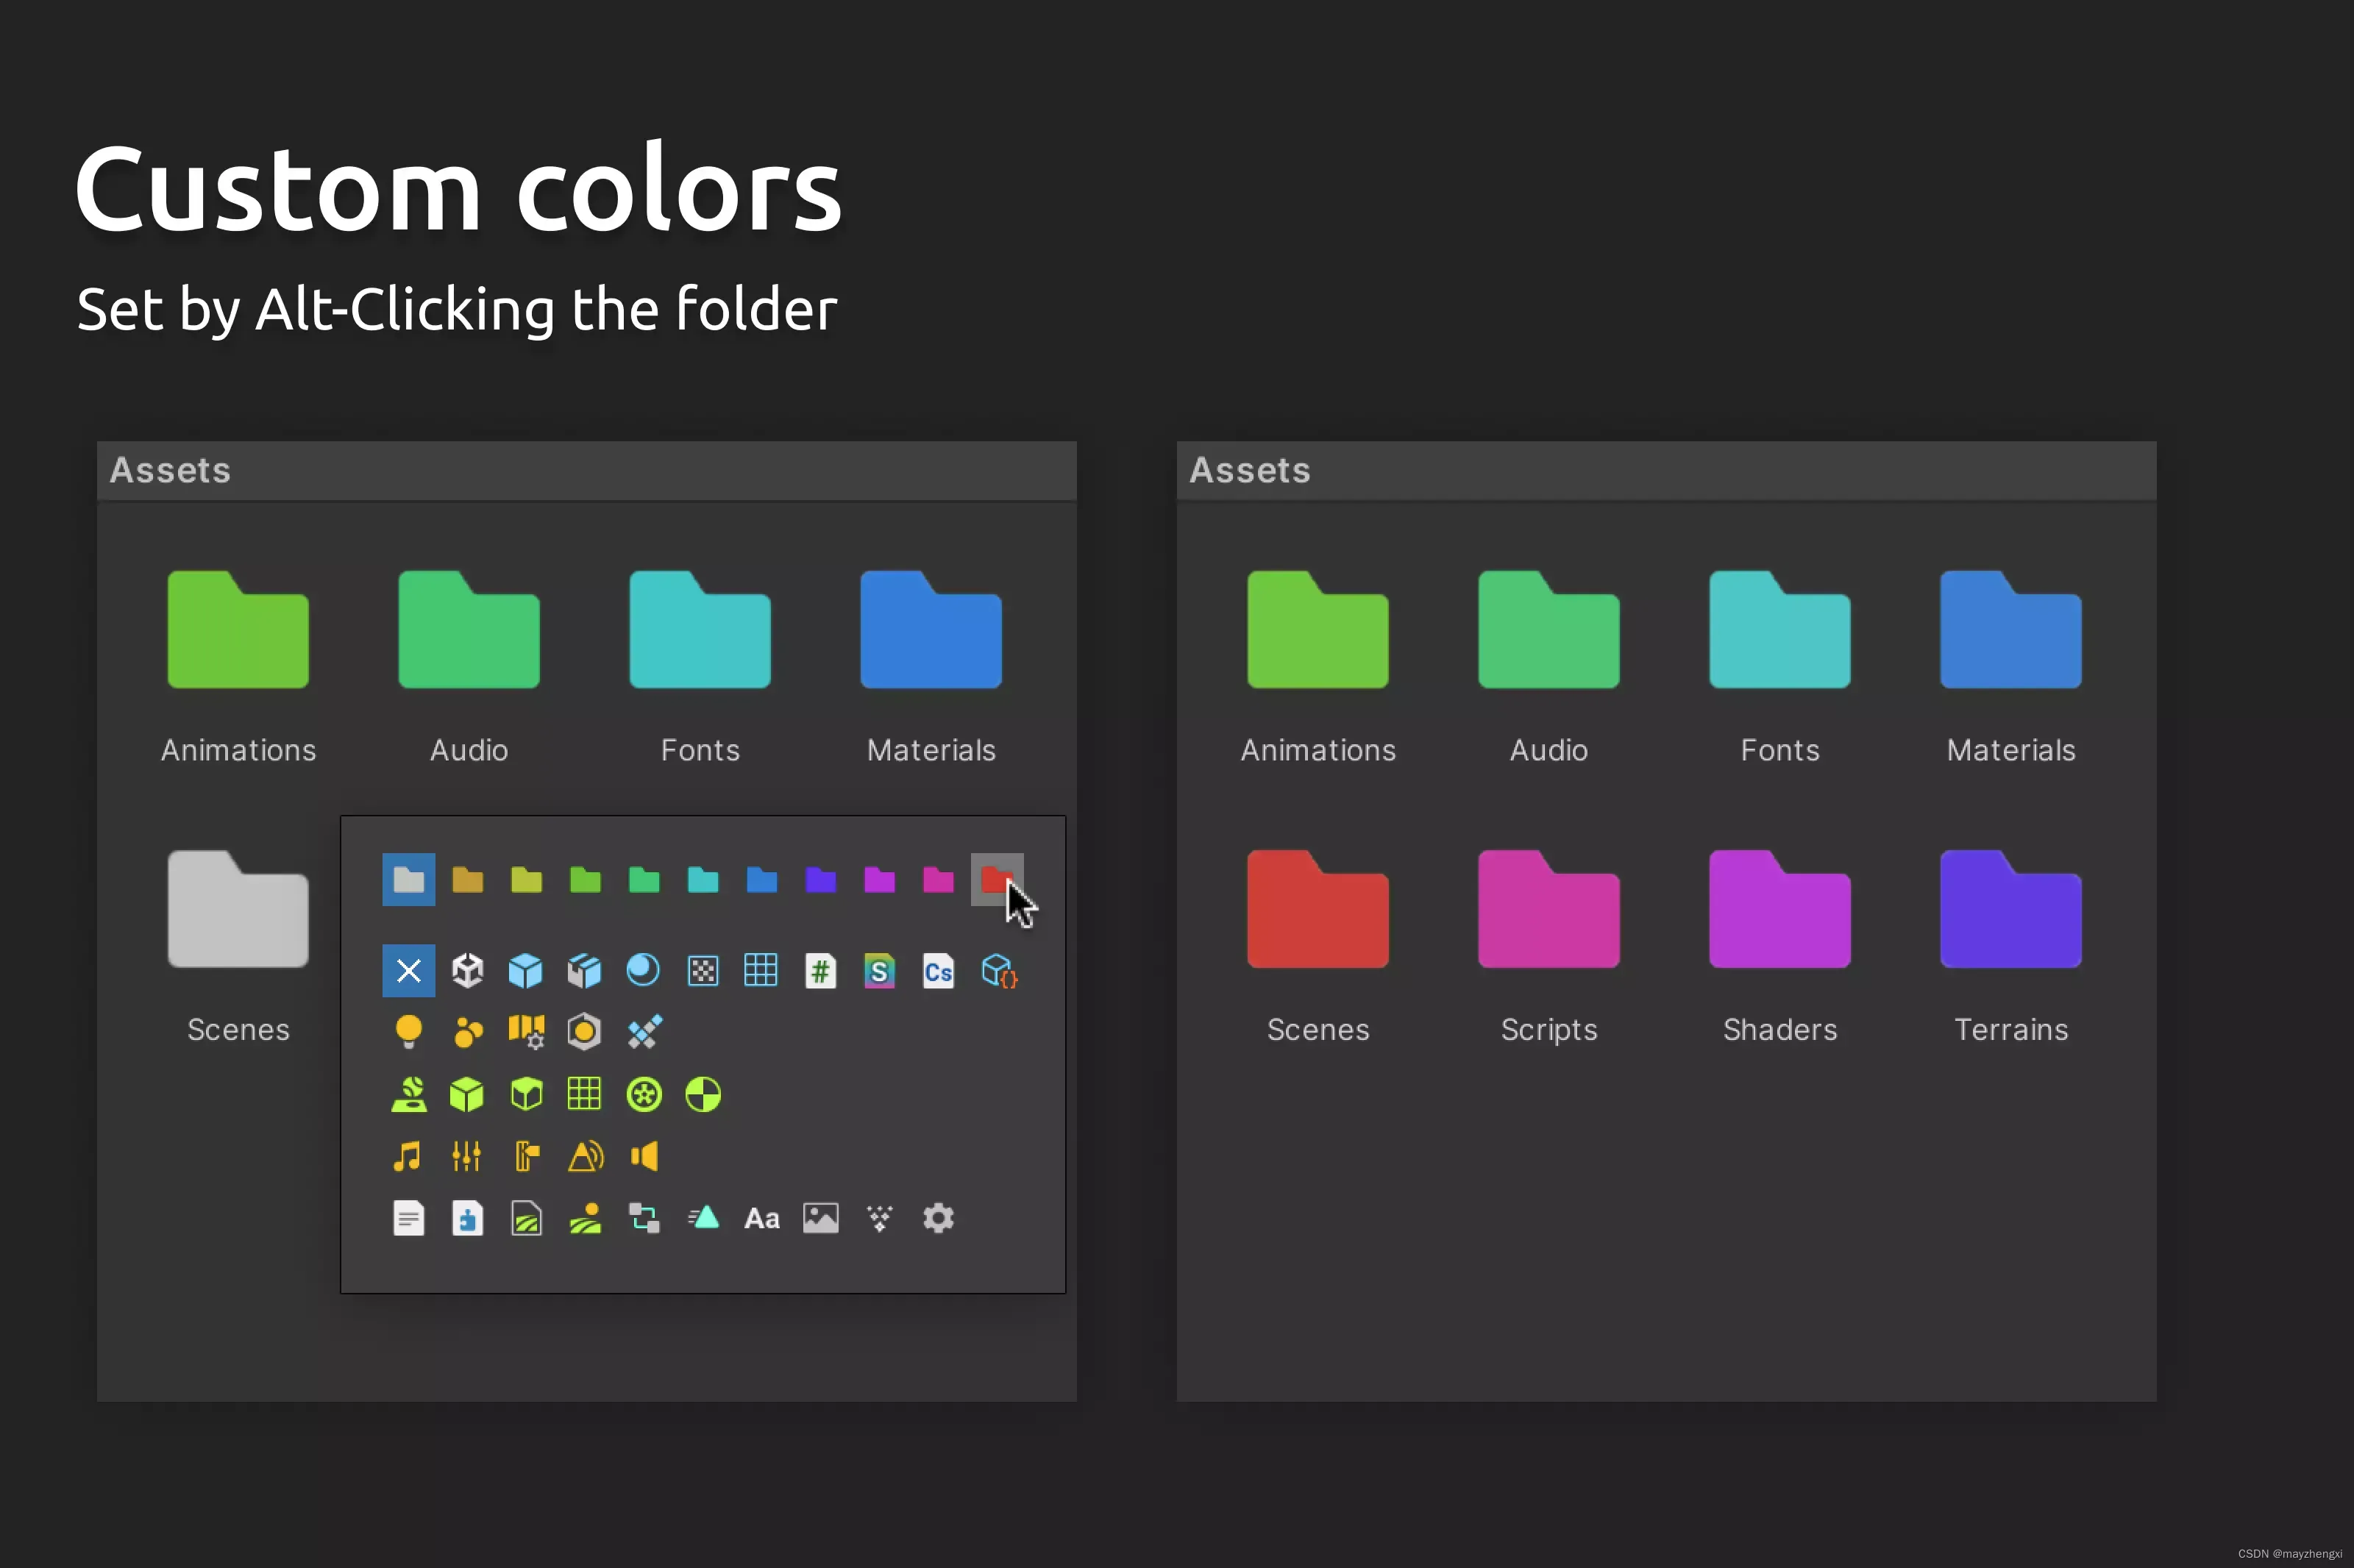Select the green quartered circle icon
The width and height of the screenshot is (2354, 1568).
tap(703, 1094)
